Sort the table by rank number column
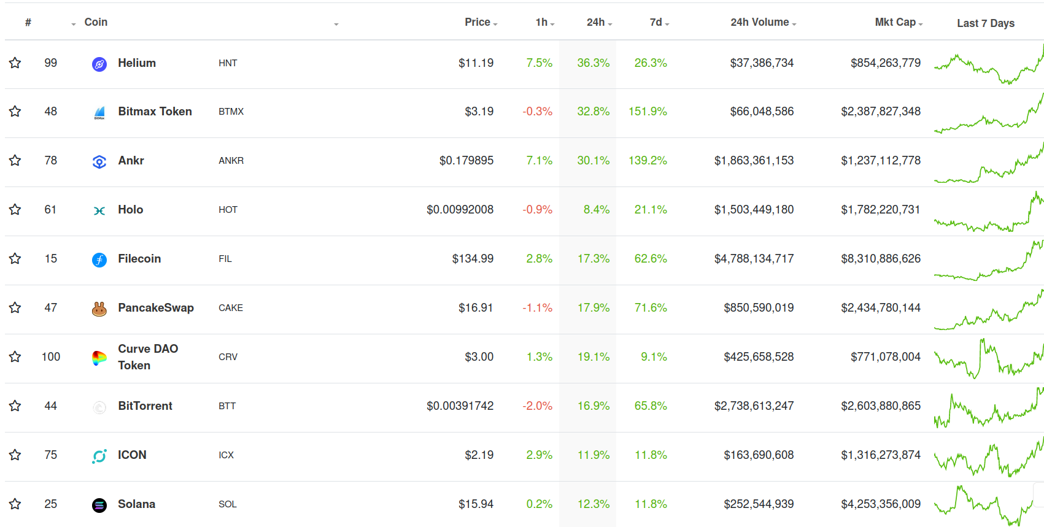Viewport: 1044px width, 527px height. point(28,22)
